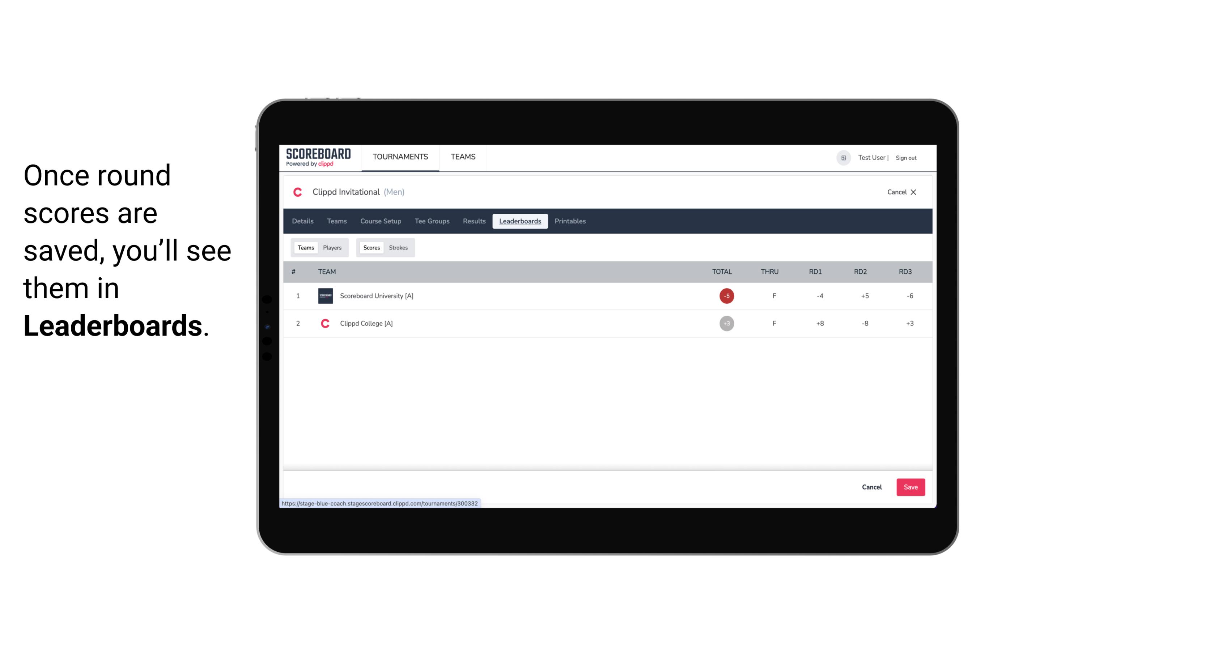Click the Scores filter button

(x=371, y=247)
